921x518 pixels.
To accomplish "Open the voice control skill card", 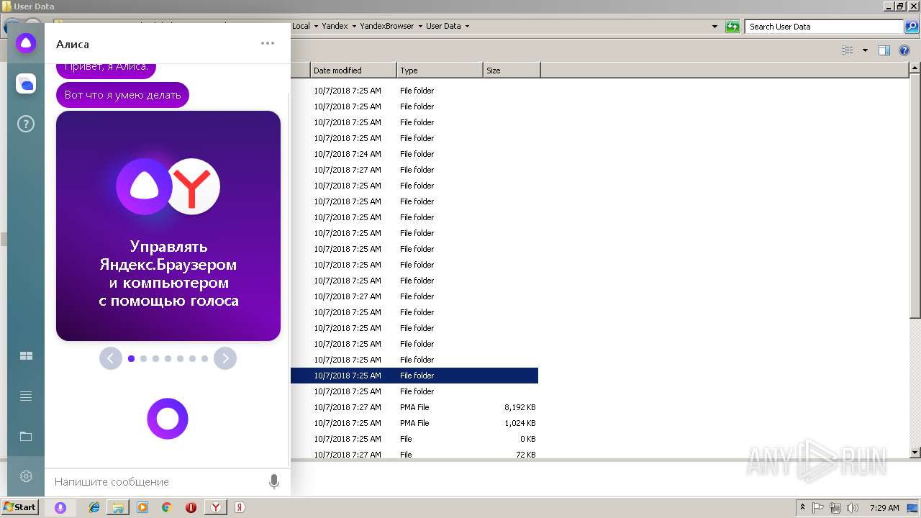I will 168,225.
